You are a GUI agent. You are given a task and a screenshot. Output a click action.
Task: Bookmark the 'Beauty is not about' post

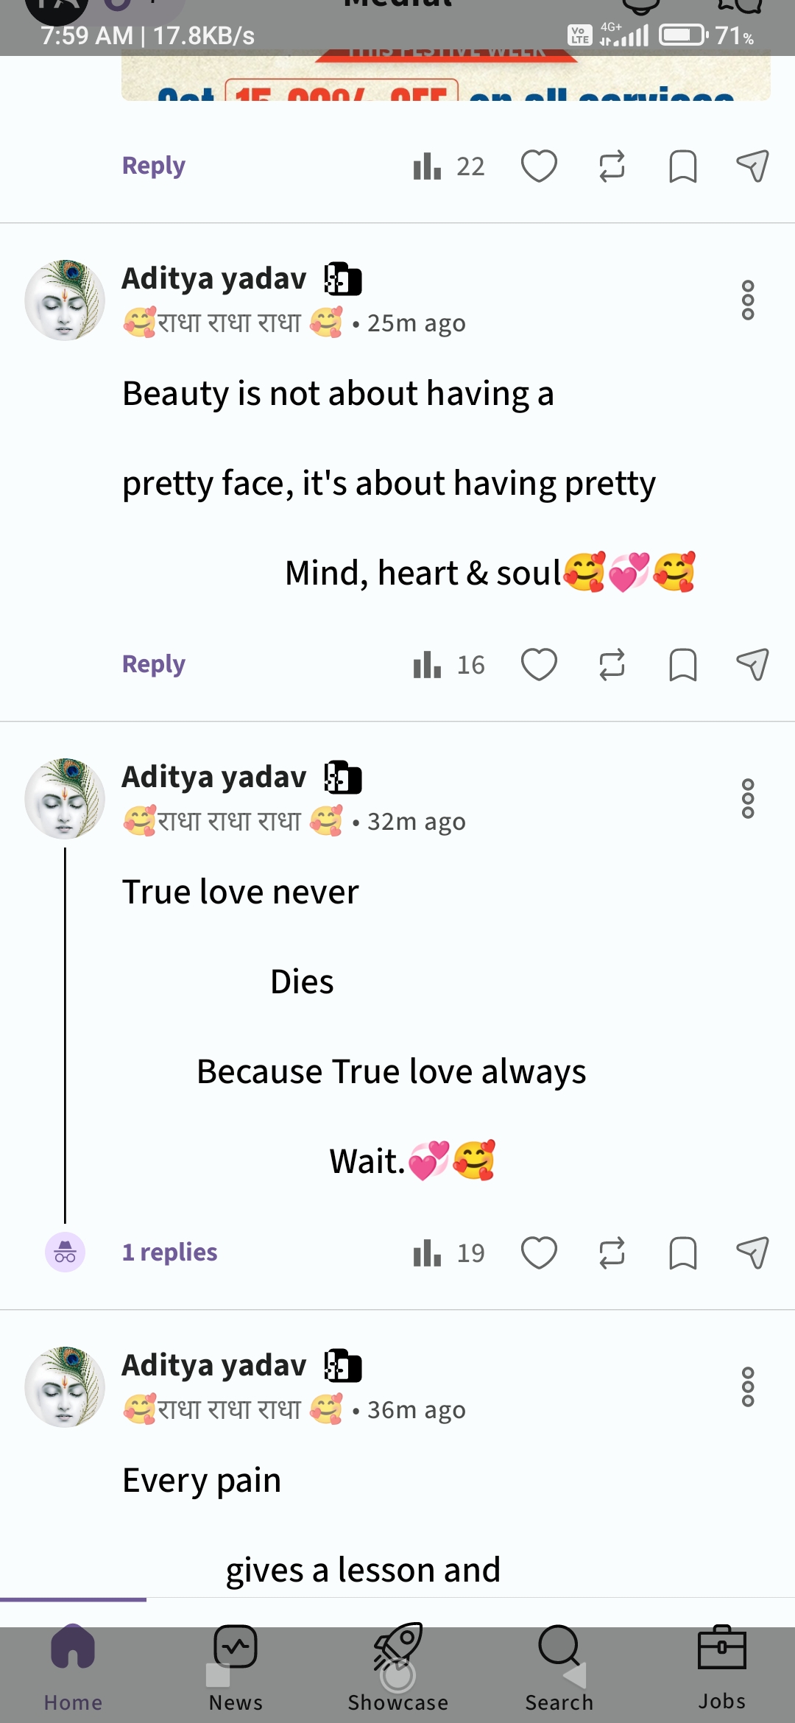click(x=682, y=665)
